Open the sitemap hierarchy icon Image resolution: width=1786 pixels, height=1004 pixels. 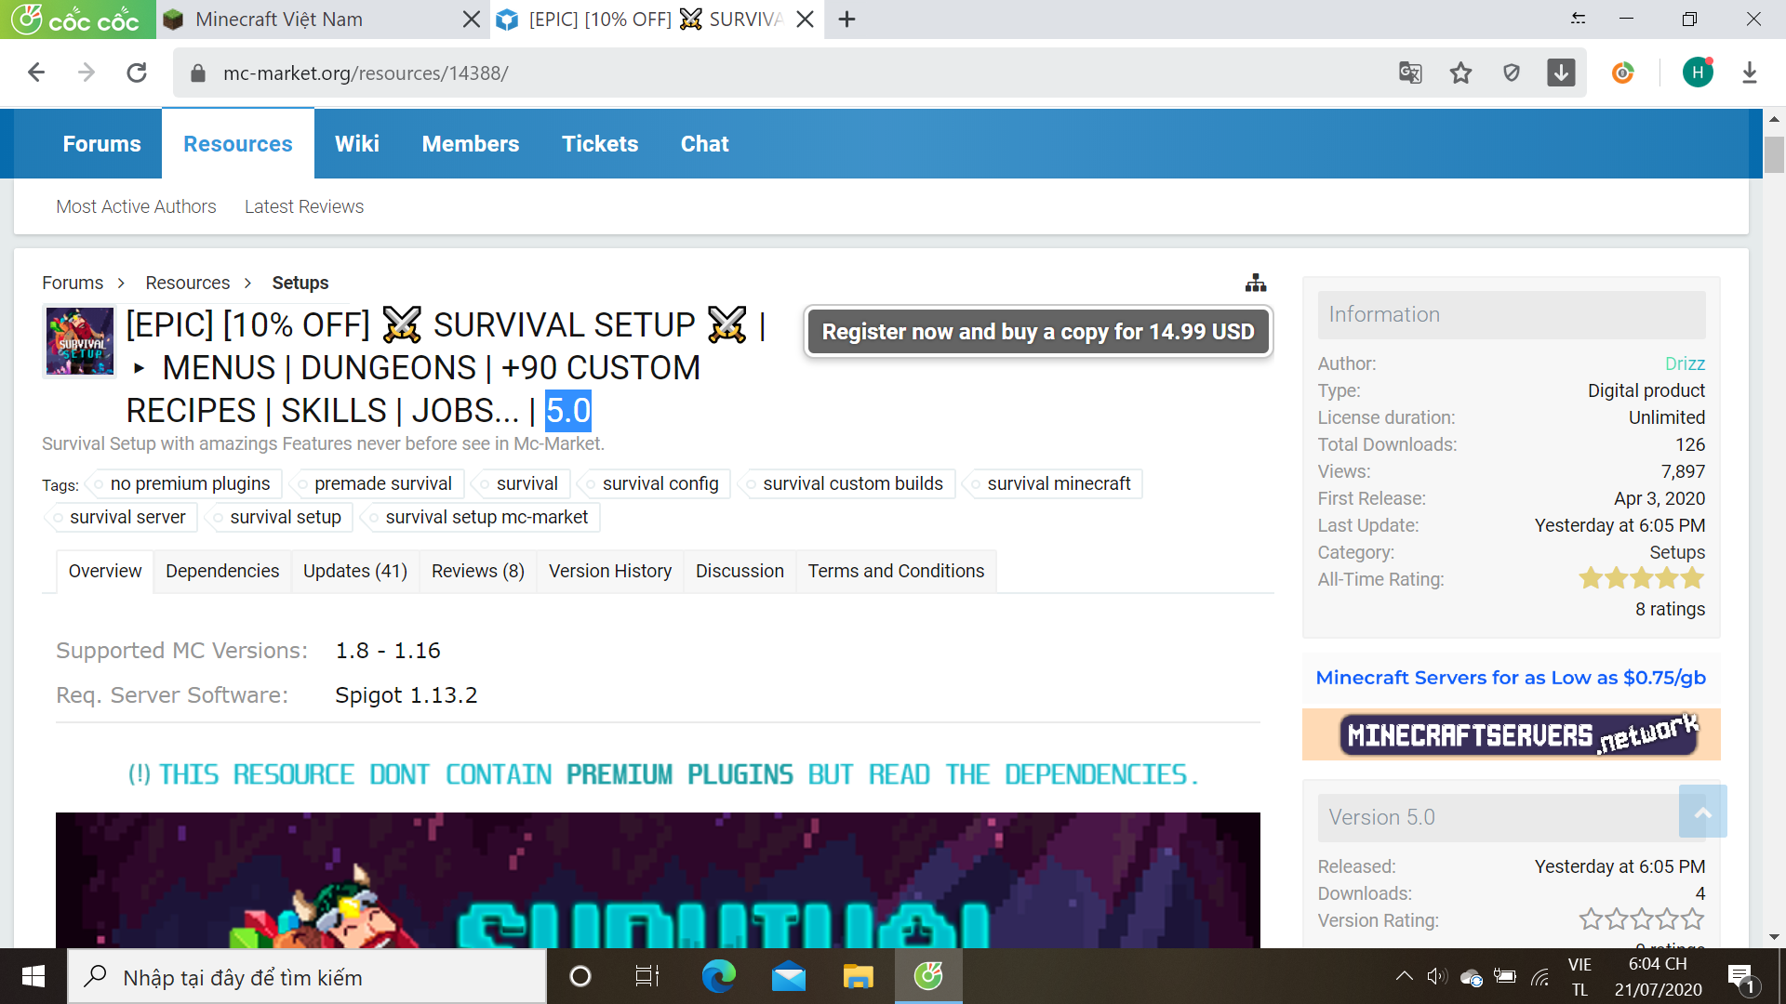click(1256, 283)
